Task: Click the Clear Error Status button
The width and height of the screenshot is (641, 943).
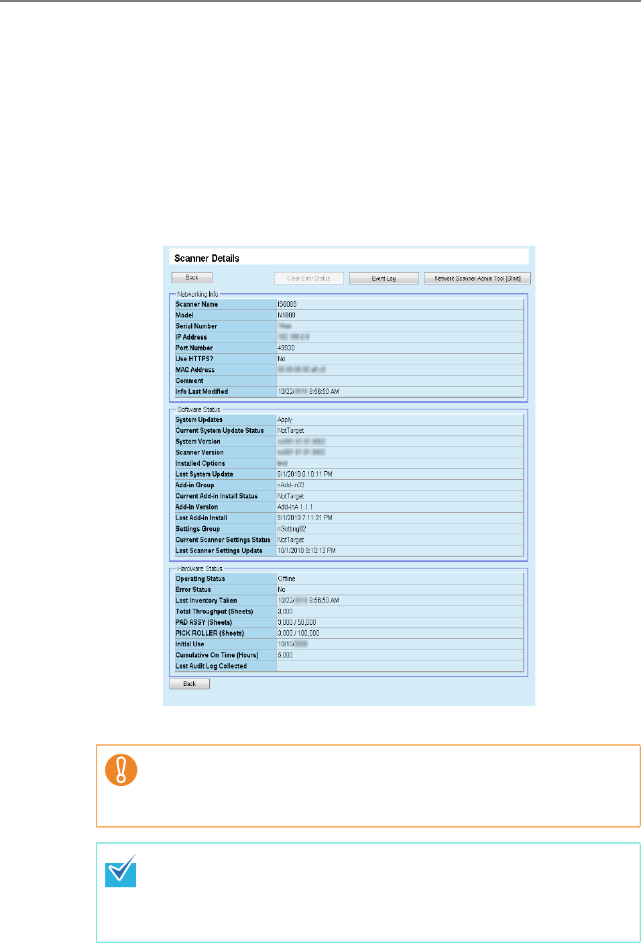Action: pos(309,278)
